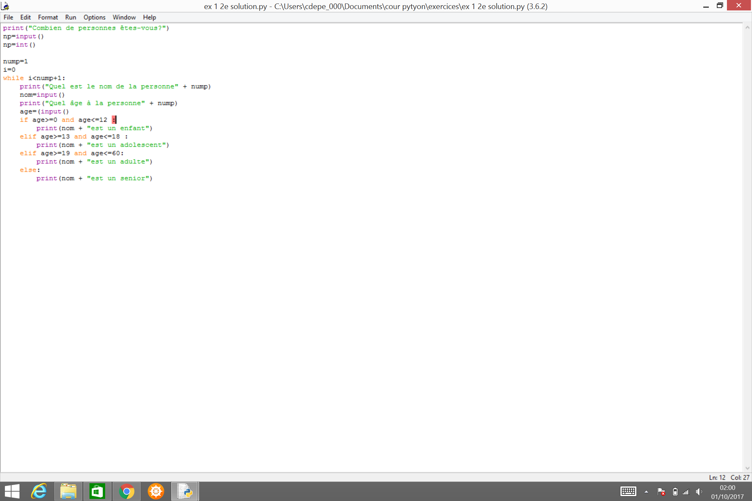Click the down arrow of the vertical scrollbar
Viewport: 752px width, 501px height.
coord(747,468)
